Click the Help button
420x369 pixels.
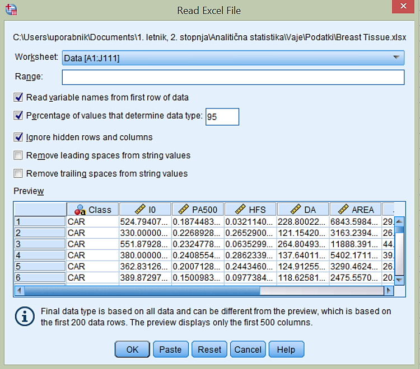286,349
